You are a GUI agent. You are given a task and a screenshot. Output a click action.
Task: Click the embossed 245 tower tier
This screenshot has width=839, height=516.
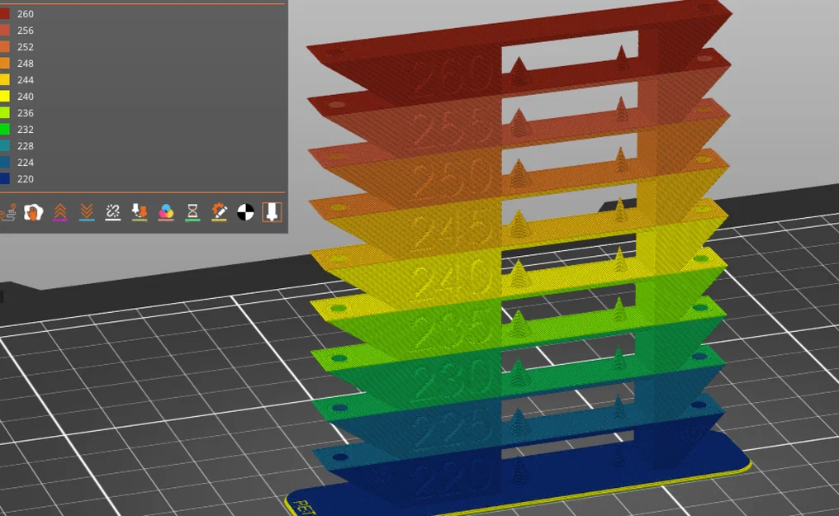coord(453,229)
